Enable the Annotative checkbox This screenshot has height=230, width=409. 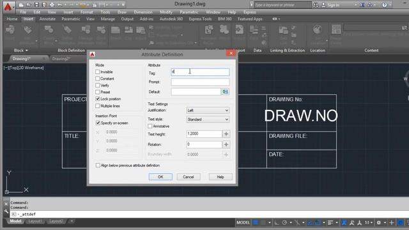pyautogui.click(x=150, y=126)
